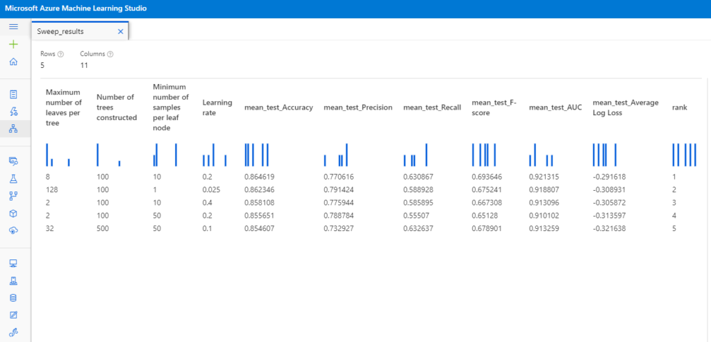The image size is (711, 342).
Task: Select precision value 0.732927
Action: [339, 229]
